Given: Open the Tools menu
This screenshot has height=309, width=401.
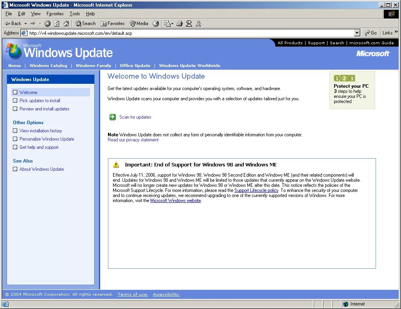Looking at the screenshot, I should pyautogui.click(x=75, y=14).
